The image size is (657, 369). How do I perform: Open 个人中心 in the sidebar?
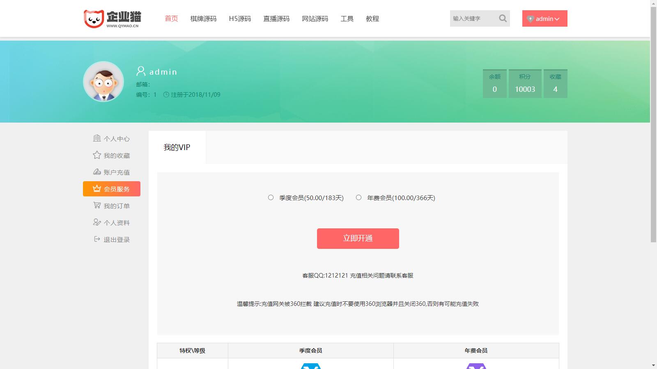[x=112, y=139]
